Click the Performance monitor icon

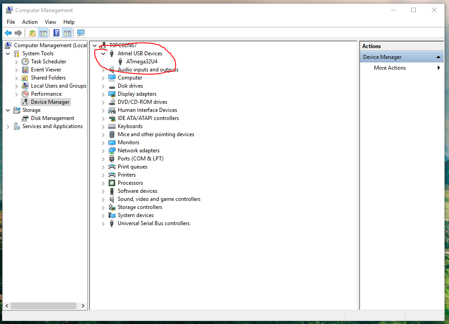[x=25, y=94]
